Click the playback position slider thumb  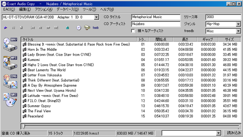click(24, 126)
